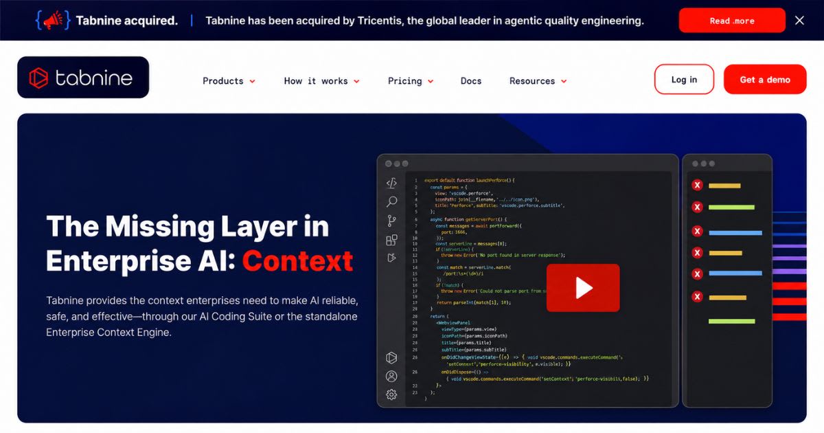Play the video with the red play button

pyautogui.click(x=583, y=288)
